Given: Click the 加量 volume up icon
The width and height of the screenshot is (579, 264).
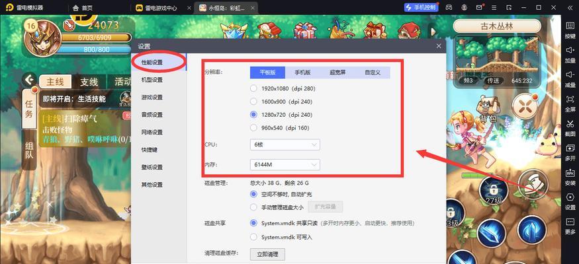Looking at the screenshot, I should click(570, 49).
